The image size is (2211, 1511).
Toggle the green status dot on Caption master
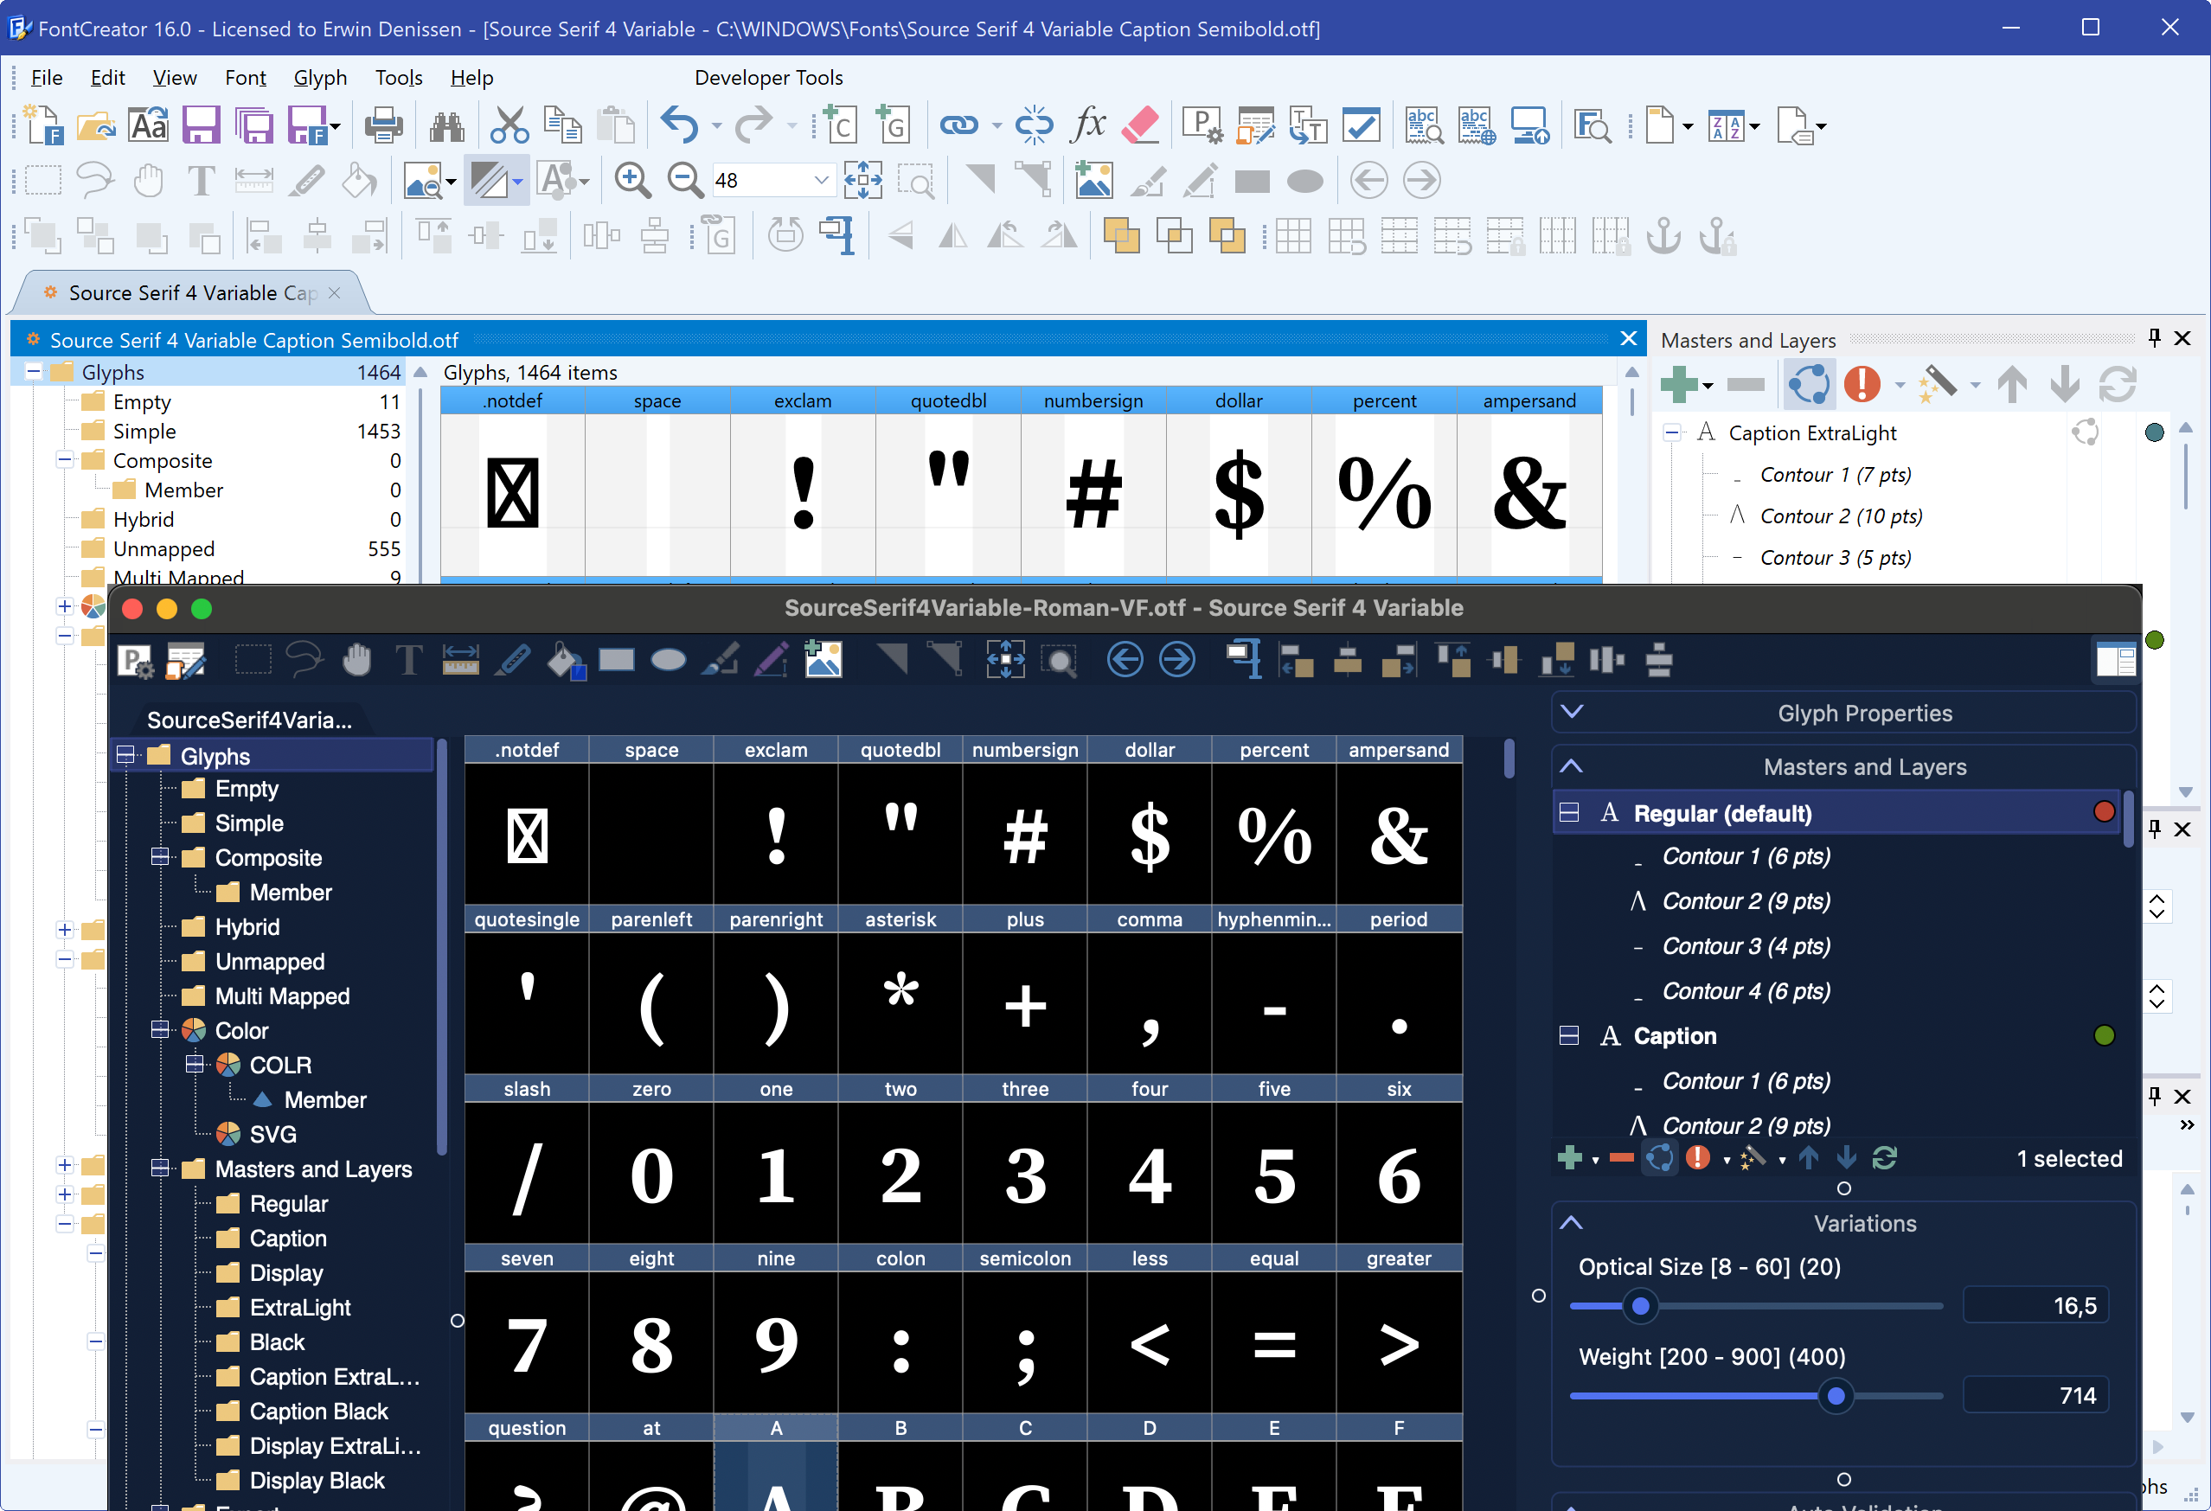(x=2104, y=1035)
